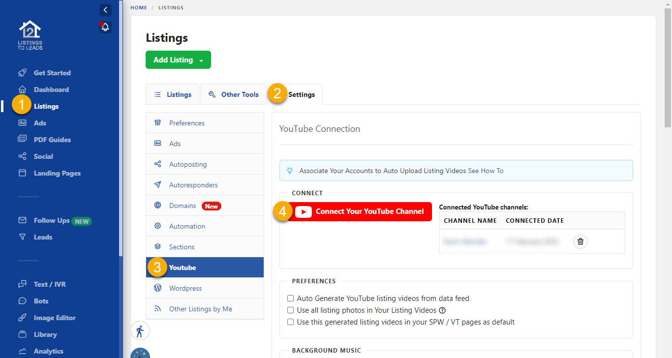
Task: Click the CHANNEL NAME column header
Action: pos(470,221)
